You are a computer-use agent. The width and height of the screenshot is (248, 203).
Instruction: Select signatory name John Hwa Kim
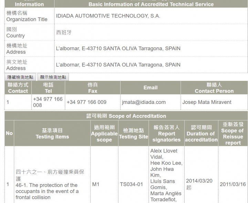[x=162, y=172]
